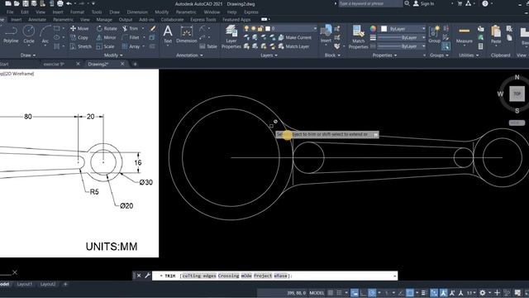Toggle layer lock padlock icon
This screenshot has height=298, width=529.
coord(260,29)
